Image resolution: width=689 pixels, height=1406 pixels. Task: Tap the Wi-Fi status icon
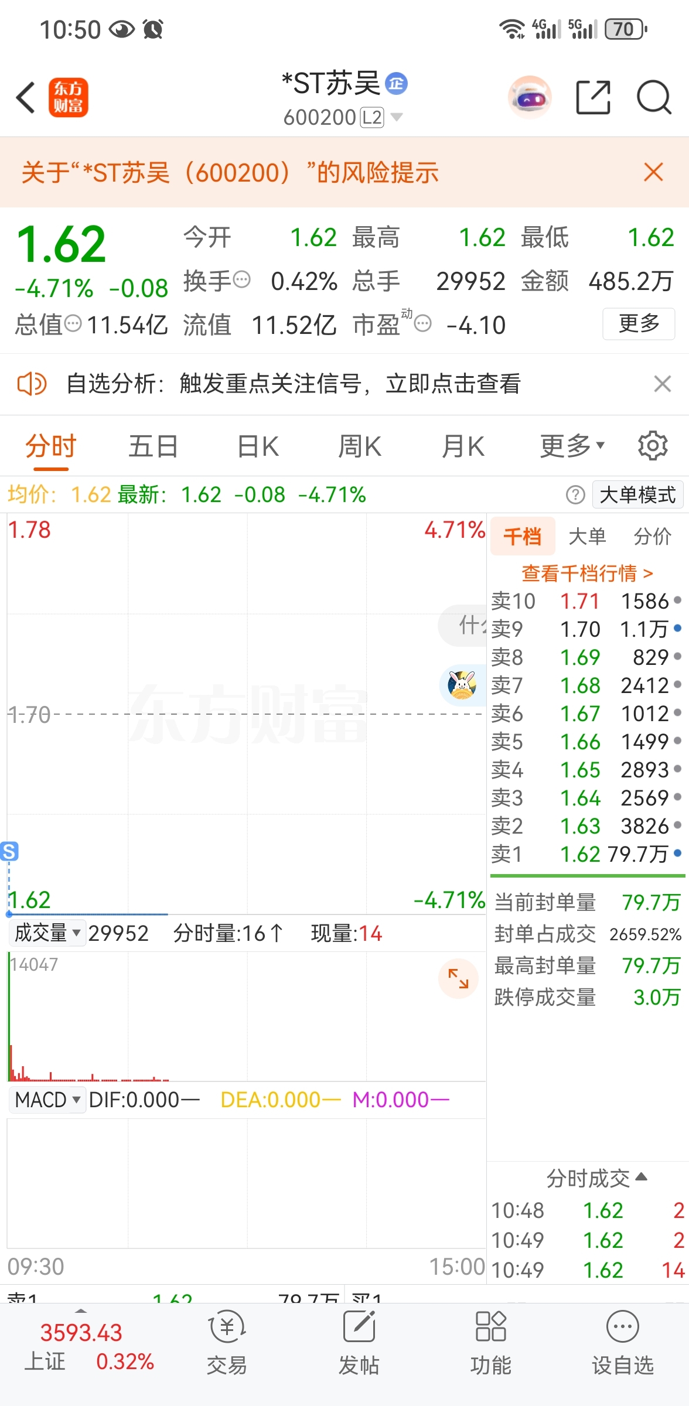point(511,29)
